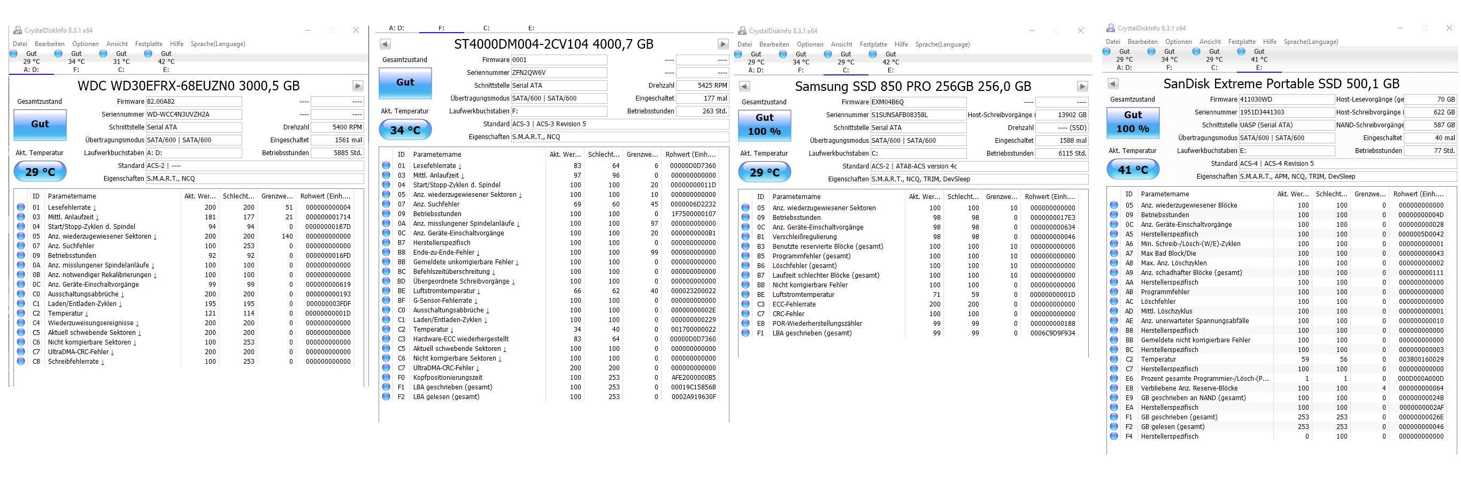Select E: drive status circle in Samsung window
The height and width of the screenshot is (490, 1461).
tap(873, 55)
